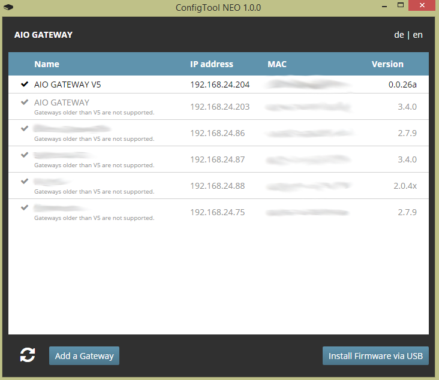This screenshot has width=439, height=380.
Task: Click the ConfigTool app icon in title bar
Action: pyautogui.click(x=8, y=7)
